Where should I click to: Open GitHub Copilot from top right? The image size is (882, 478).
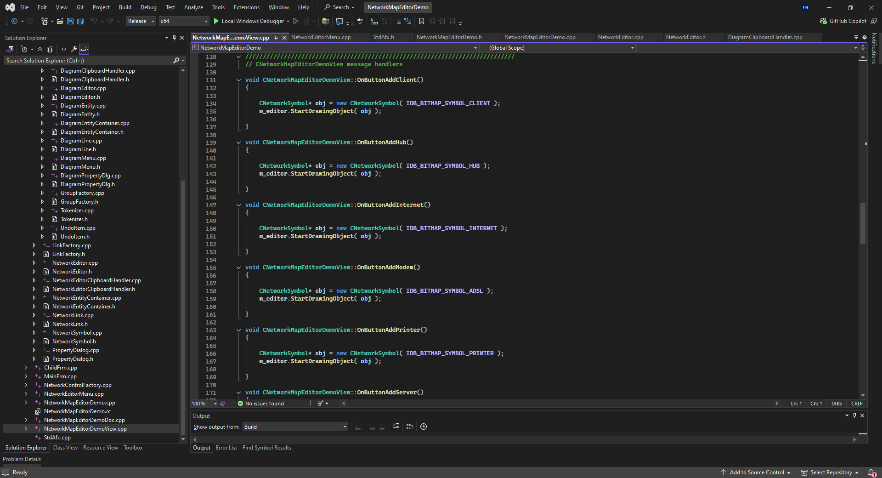(x=843, y=21)
